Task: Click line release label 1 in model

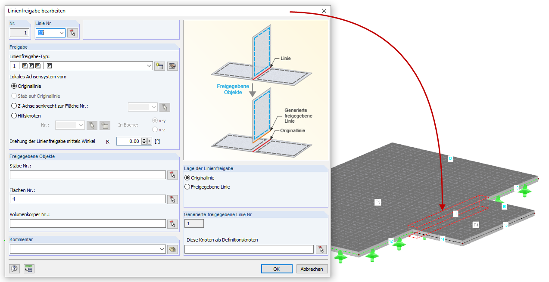Action: 455,214
